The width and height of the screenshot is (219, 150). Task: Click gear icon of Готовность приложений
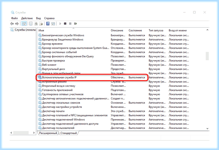point(40,90)
